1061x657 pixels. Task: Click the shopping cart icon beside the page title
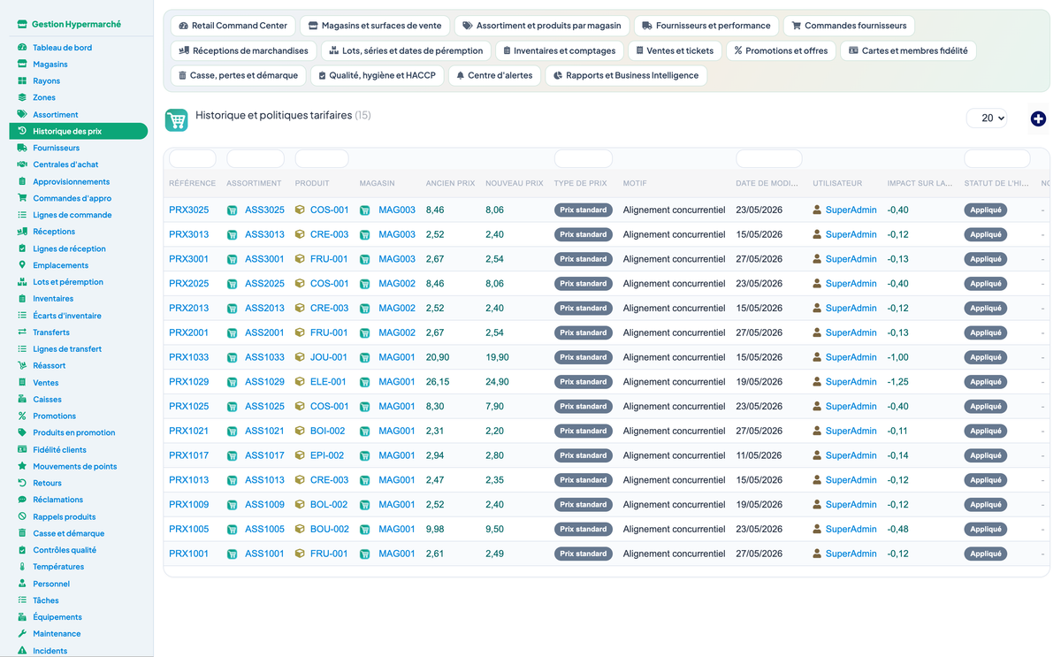177,120
